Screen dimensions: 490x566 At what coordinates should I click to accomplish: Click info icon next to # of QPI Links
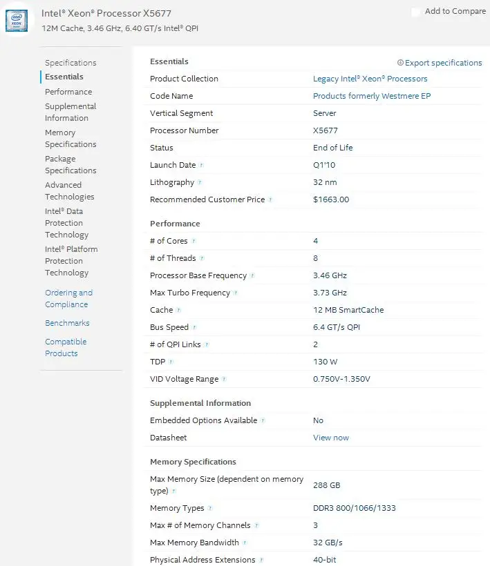pos(207,344)
